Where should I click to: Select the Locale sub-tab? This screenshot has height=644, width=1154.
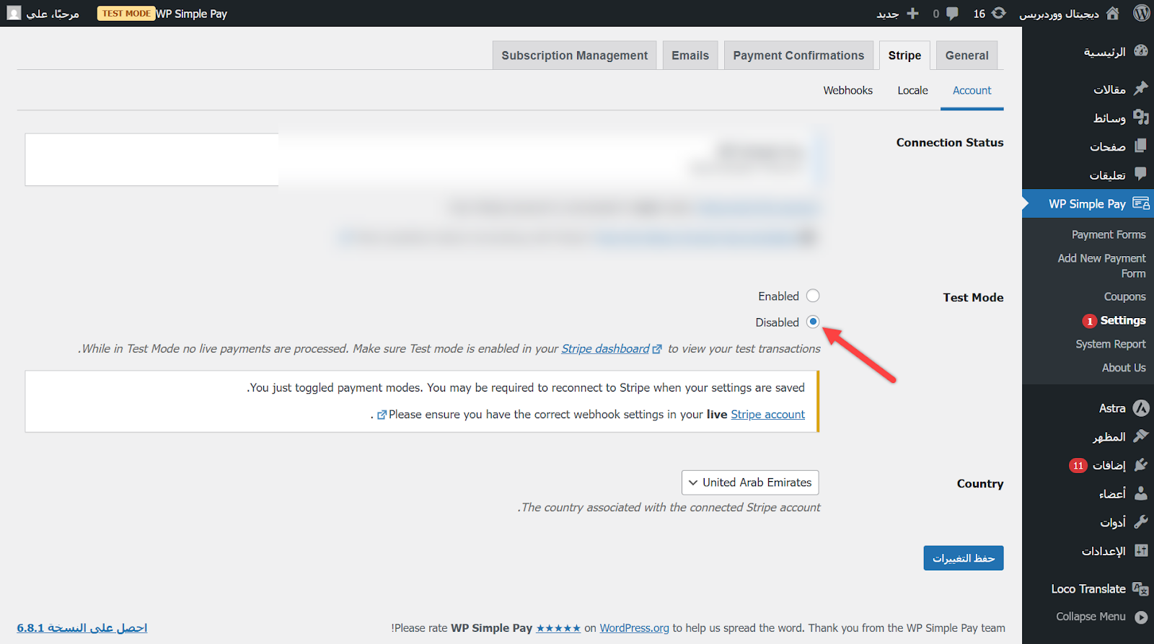pyautogui.click(x=912, y=91)
